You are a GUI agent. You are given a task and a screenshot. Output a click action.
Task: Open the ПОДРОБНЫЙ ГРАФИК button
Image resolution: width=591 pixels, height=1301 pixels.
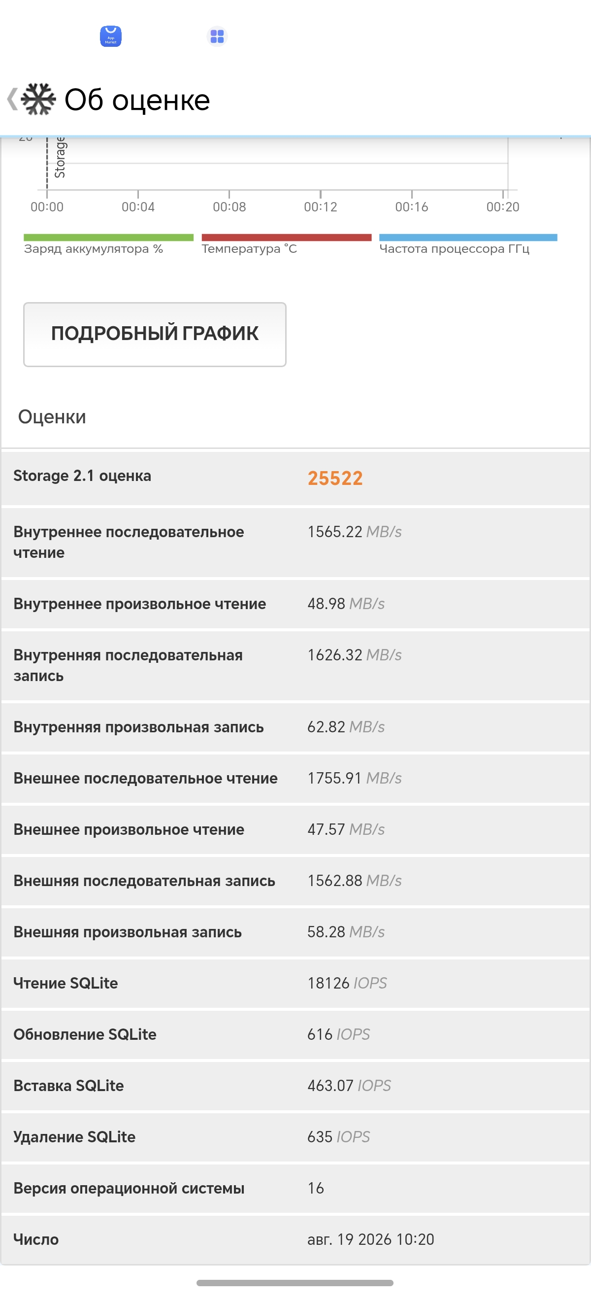155,334
